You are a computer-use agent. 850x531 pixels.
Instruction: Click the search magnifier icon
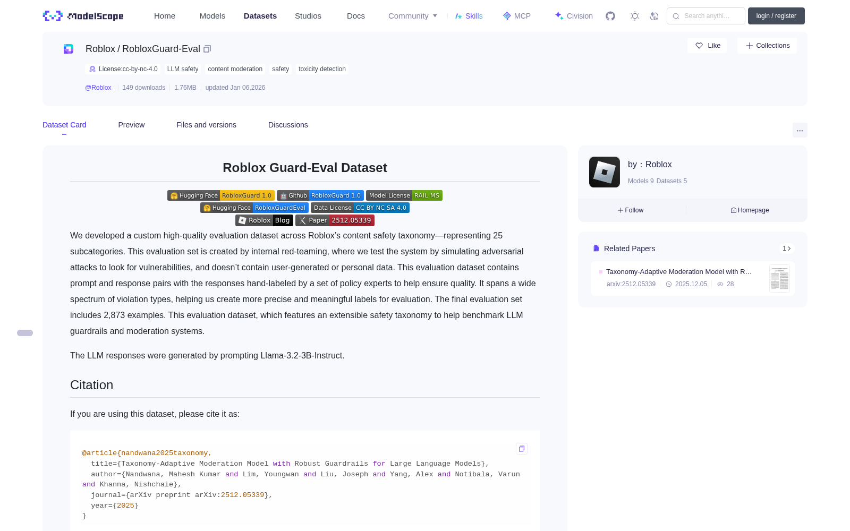(676, 16)
